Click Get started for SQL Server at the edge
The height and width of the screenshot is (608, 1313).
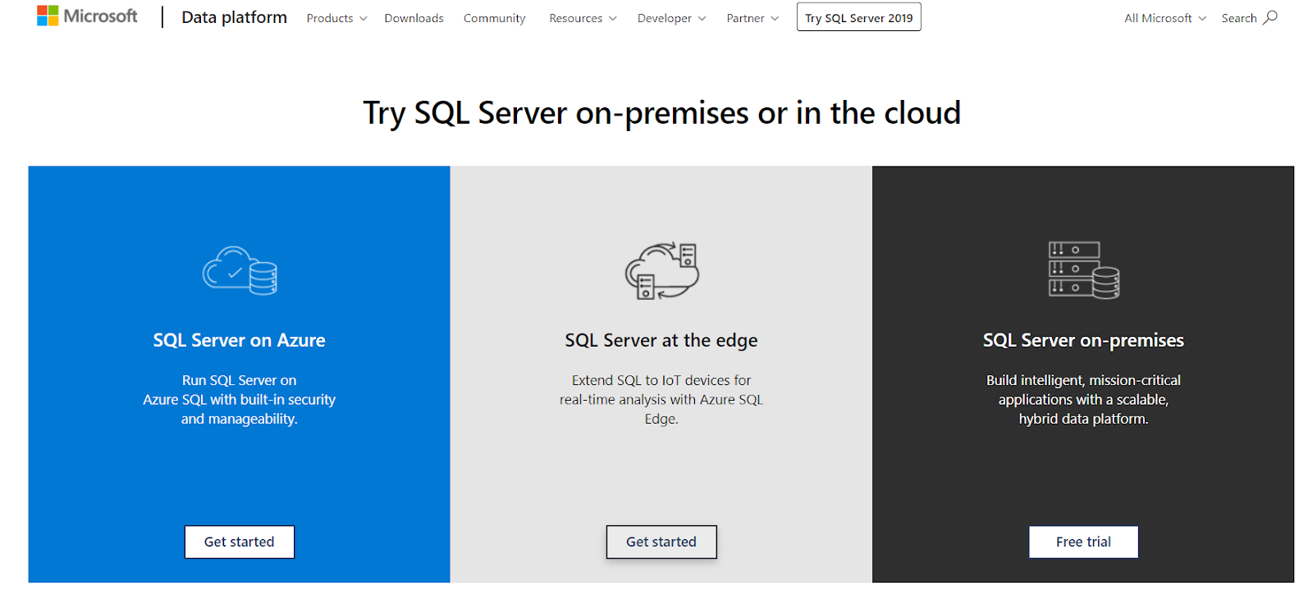click(x=661, y=542)
